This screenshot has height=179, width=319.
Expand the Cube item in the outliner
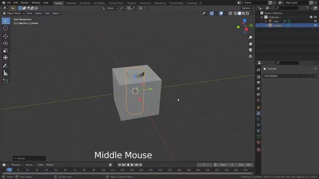(x=266, y=21)
